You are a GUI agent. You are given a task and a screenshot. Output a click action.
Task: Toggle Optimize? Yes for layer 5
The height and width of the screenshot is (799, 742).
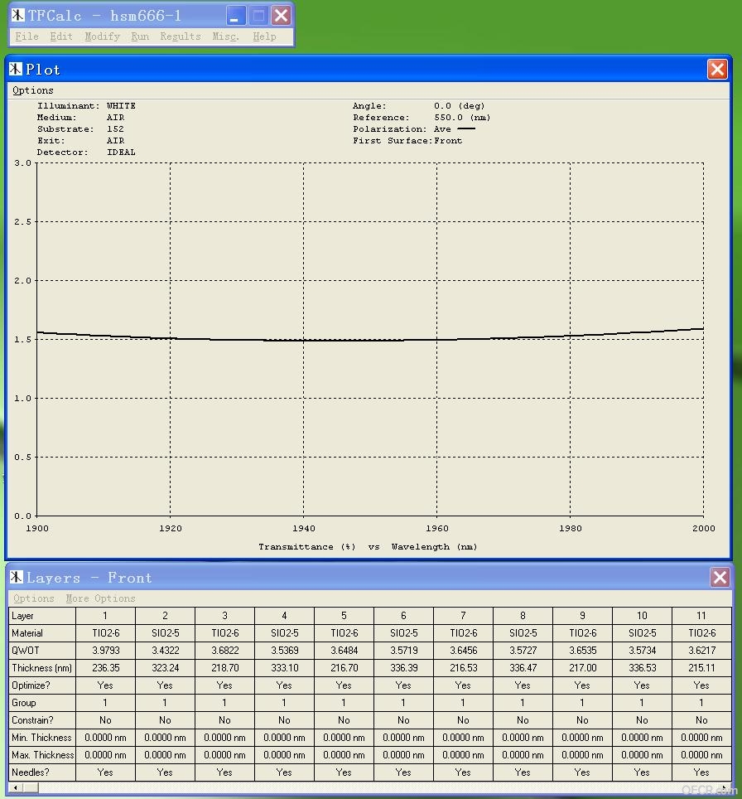[344, 685]
